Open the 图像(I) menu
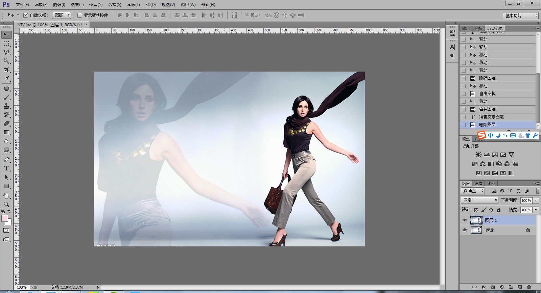541x293 pixels. coord(59,5)
